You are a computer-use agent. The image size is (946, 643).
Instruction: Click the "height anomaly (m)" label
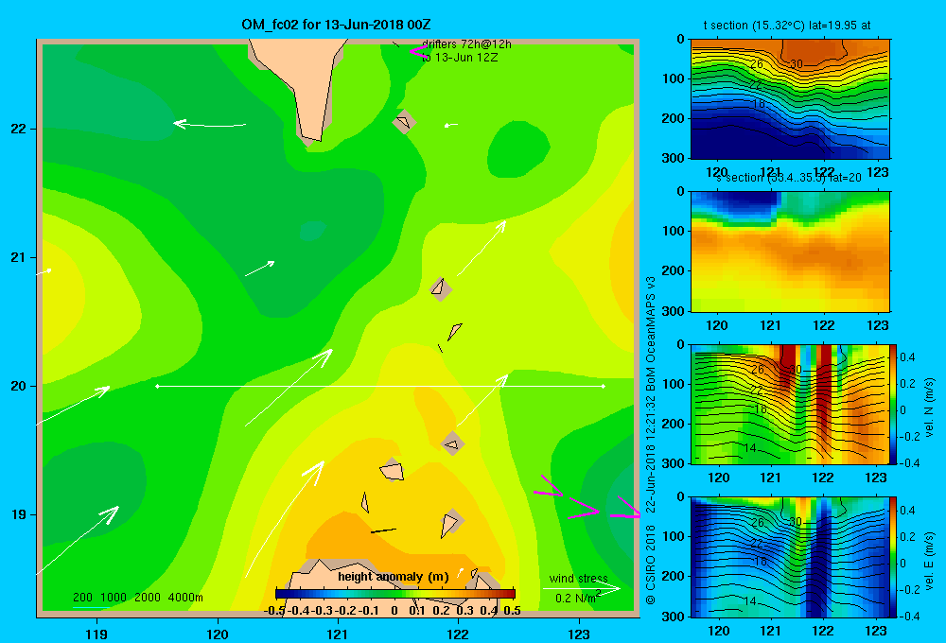(x=394, y=577)
